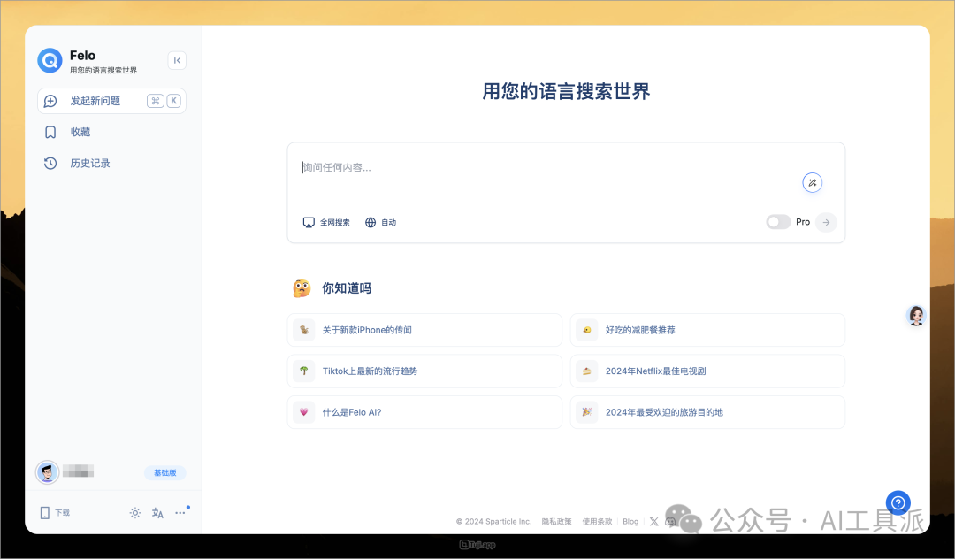955x559 pixels.
Task: Click the thinking emoji next to 你知道吗
Action: 302,288
